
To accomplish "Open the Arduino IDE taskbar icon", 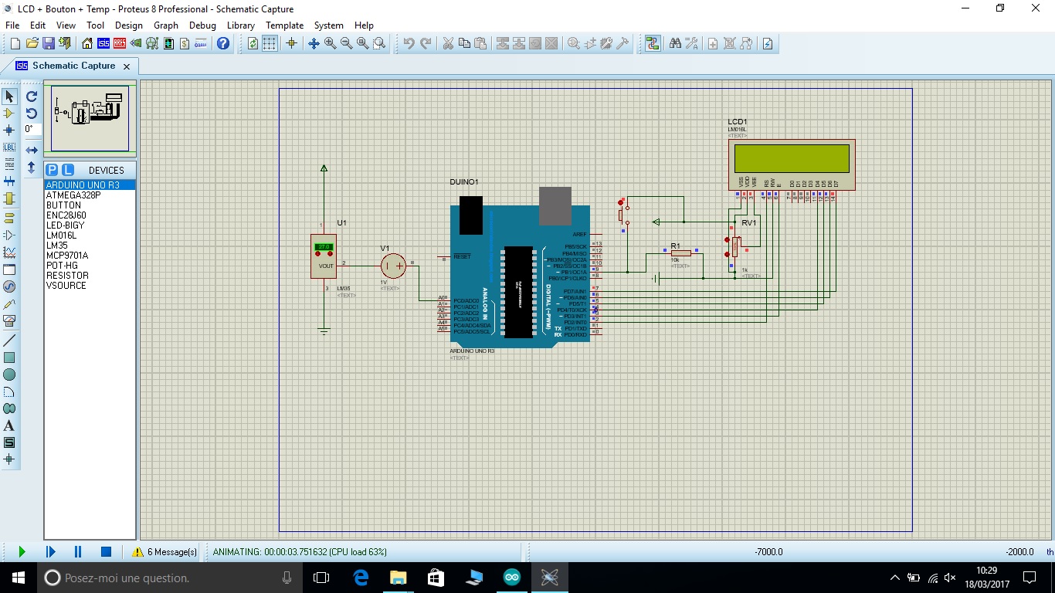I will tap(512, 578).
